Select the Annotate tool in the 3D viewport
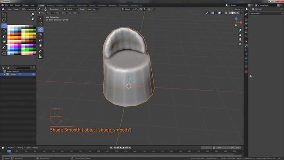Image resolution: width=284 pixels, height=160 pixels. (40, 52)
